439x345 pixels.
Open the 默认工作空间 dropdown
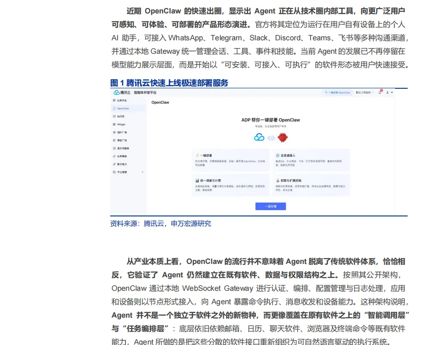[365, 92]
